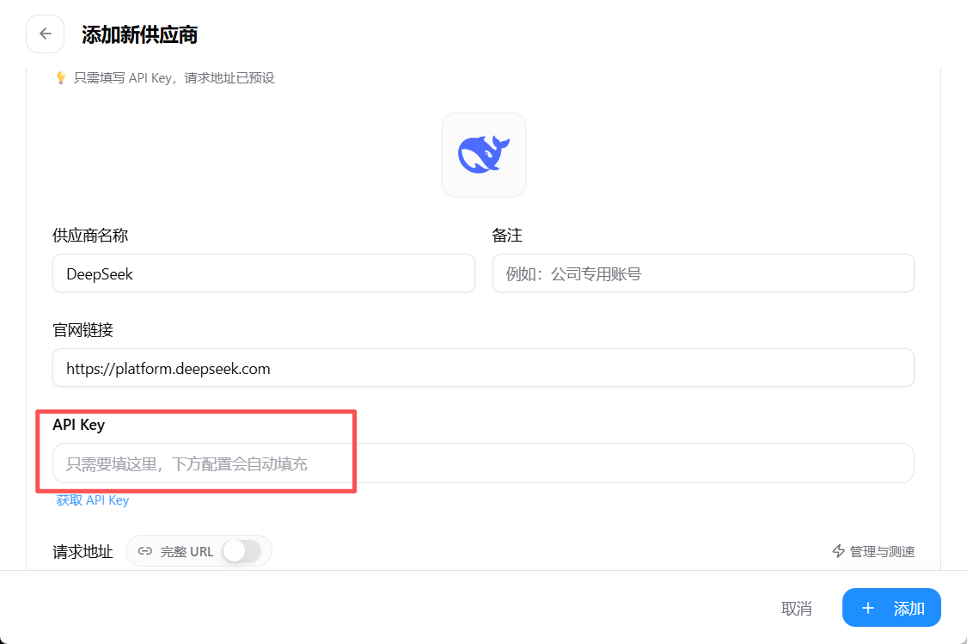Screen dimensions: 967x644
Task: Click the 供应商名称 label
Action: click(90, 235)
